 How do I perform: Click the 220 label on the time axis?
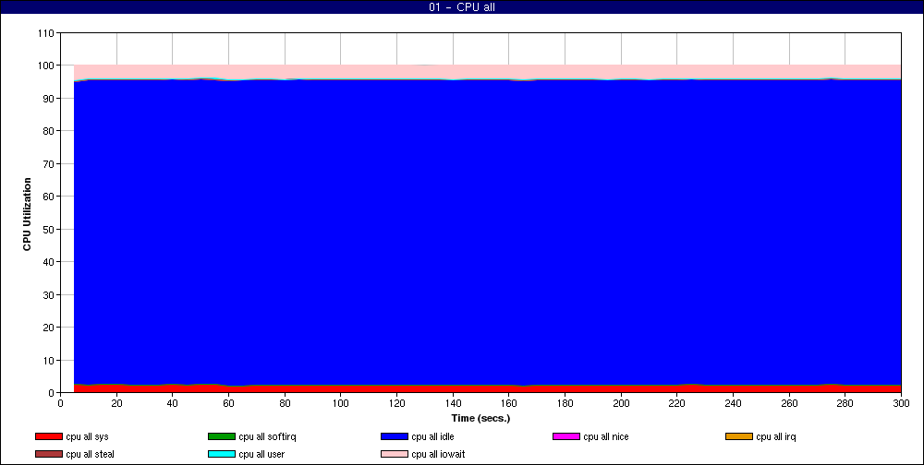click(x=676, y=403)
